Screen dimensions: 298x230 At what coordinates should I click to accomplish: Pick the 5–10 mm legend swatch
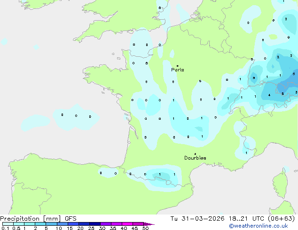51,224
